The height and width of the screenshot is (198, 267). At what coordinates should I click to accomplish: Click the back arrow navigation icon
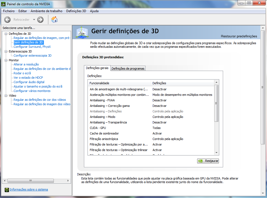tap(7, 20)
